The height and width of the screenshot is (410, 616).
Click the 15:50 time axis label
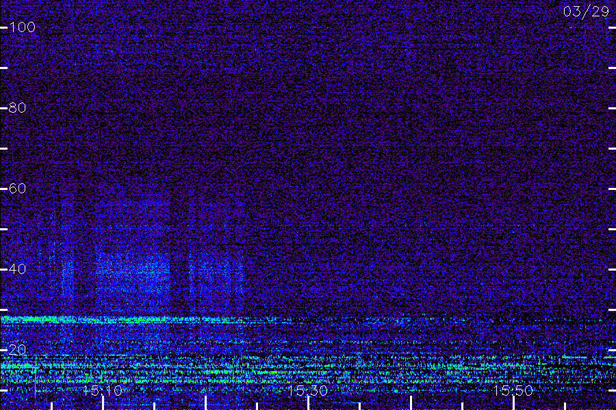point(513,390)
